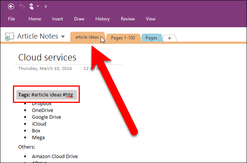Click the Back arrow button
Viewport: 247px width, 163px height.
(x=11, y=6)
